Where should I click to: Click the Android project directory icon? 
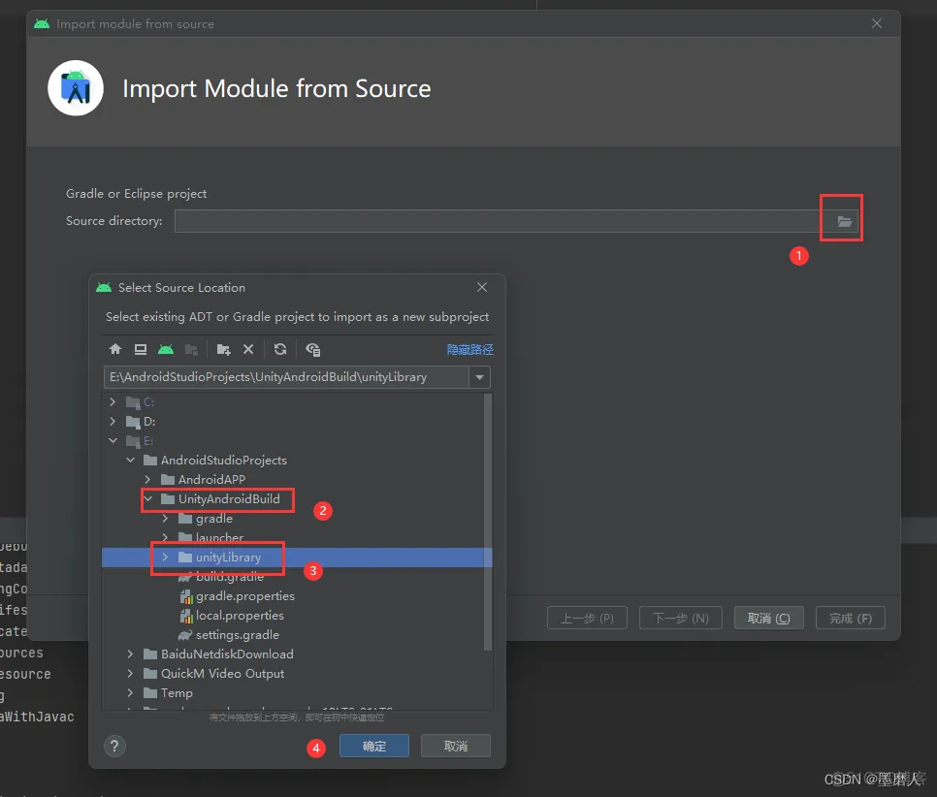pyautogui.click(x=166, y=349)
